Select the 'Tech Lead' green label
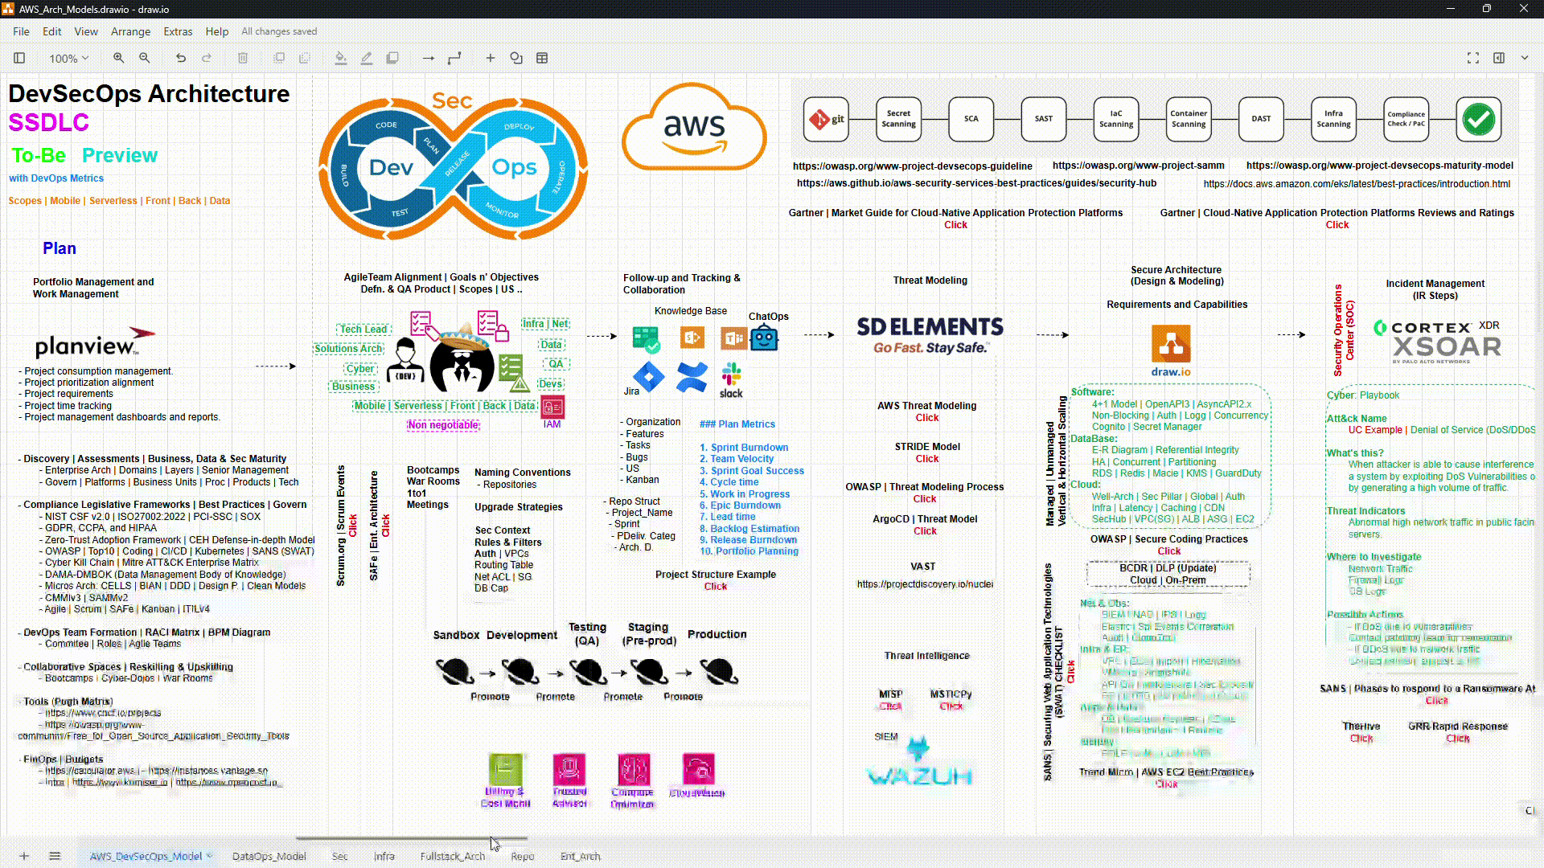1544x868 pixels. click(x=363, y=330)
